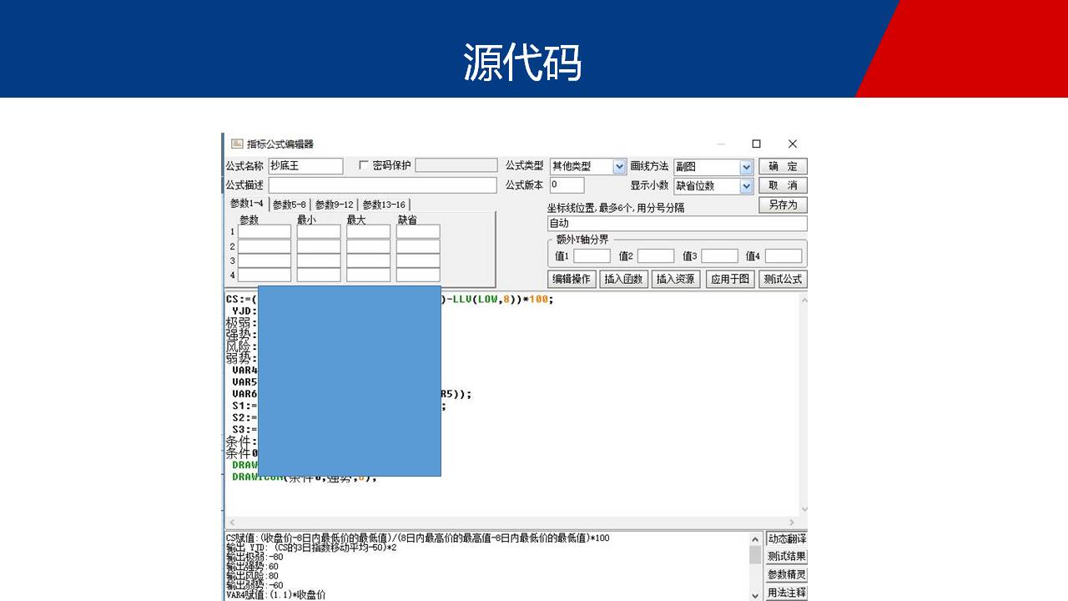Click row 1 参数 name field
The width and height of the screenshot is (1068, 601).
pyautogui.click(x=264, y=232)
